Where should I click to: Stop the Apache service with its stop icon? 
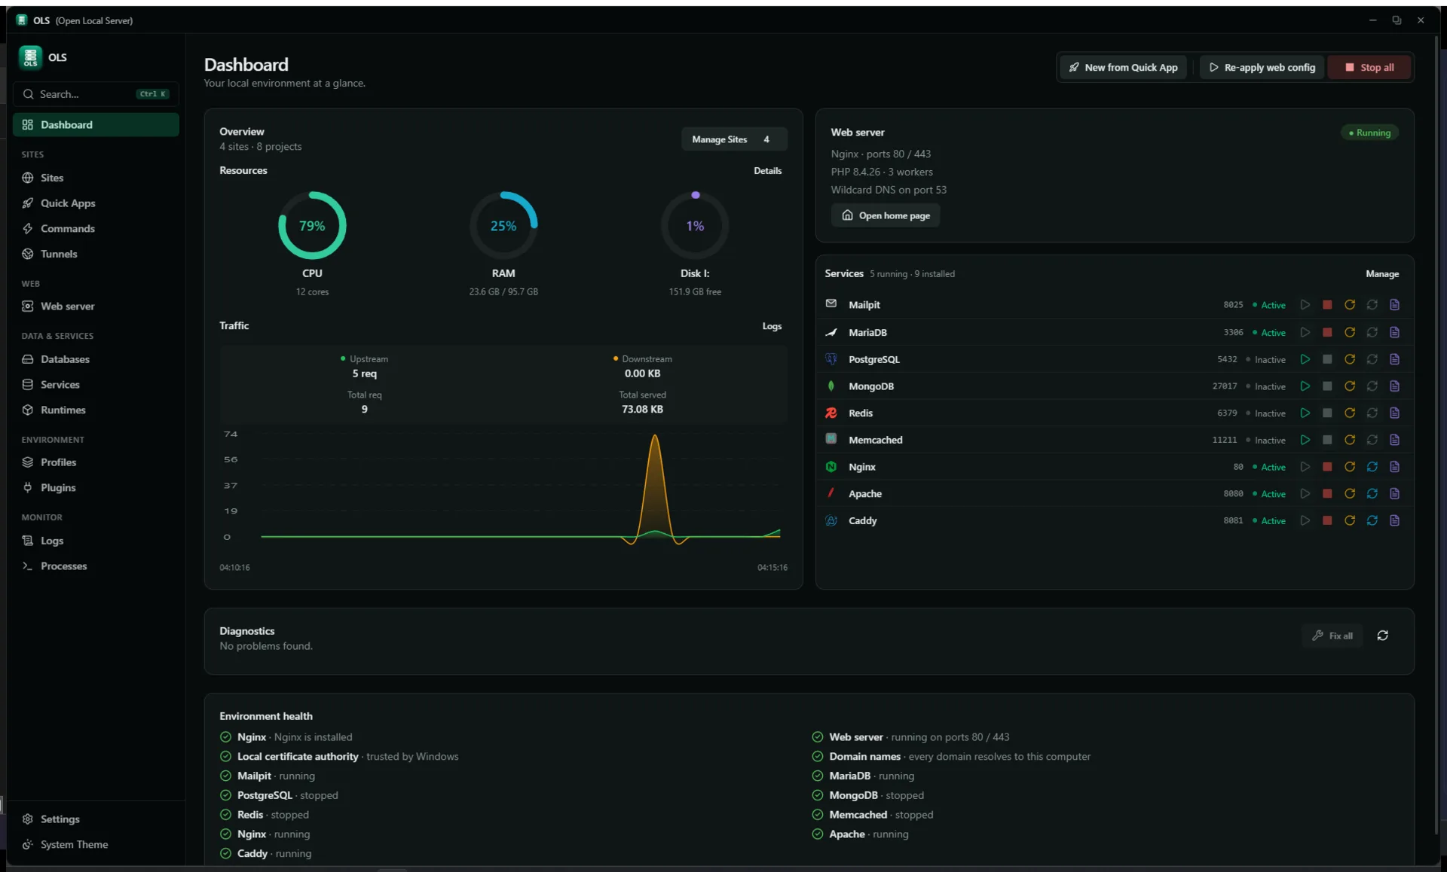1327,494
